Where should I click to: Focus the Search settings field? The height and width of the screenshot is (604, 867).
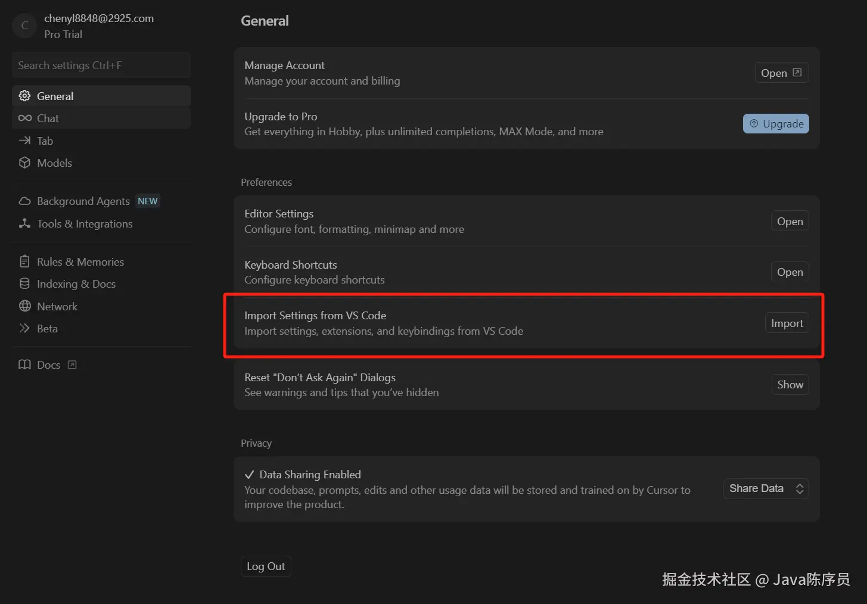101,66
